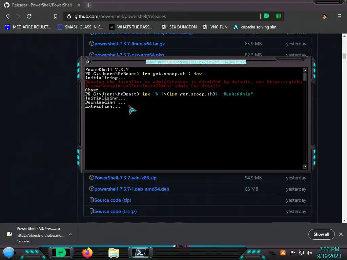This screenshot has width=347, height=260.
Task: Open Action Center flag tray icon
Action: tap(293, 253)
